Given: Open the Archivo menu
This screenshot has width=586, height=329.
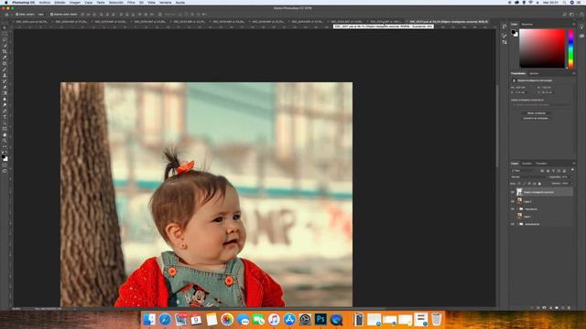Looking at the screenshot, I should (45, 2).
